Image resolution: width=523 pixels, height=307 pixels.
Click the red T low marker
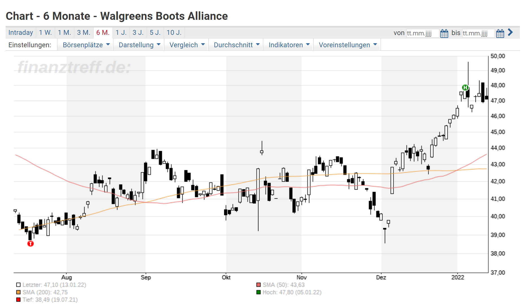coord(31,243)
